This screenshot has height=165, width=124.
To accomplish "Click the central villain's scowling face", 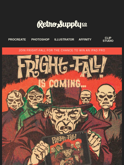I will pyautogui.click(x=65, y=119).
